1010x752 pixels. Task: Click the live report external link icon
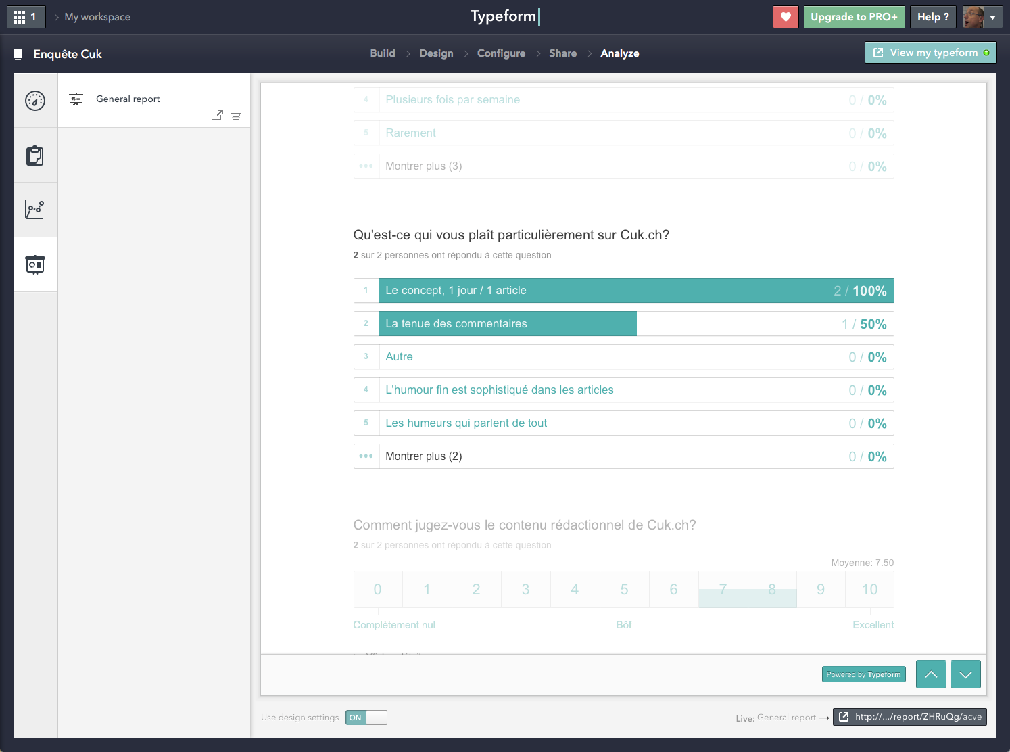pos(844,717)
